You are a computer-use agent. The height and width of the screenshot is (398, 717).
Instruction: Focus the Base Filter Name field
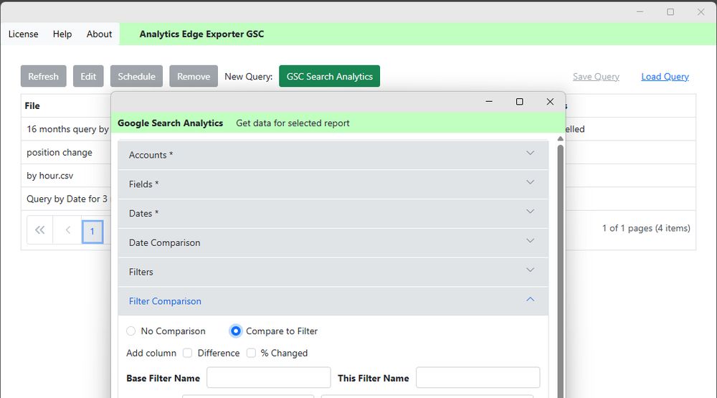click(268, 378)
